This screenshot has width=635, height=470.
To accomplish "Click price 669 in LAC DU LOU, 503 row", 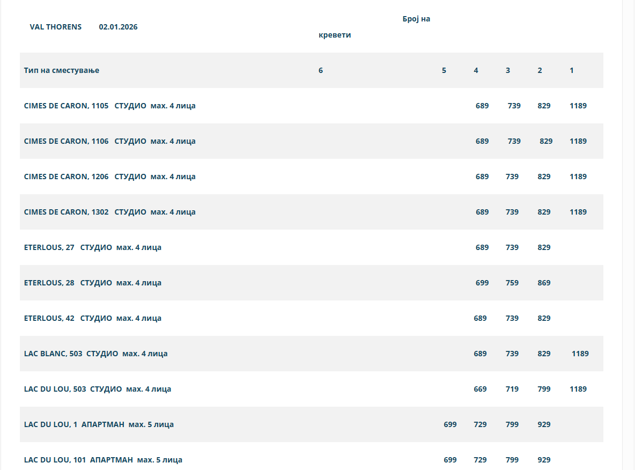I will [480, 389].
